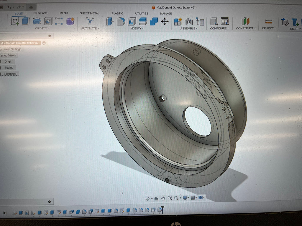Choose the Hole tool icon
The image size is (302, 226).
(48, 21)
